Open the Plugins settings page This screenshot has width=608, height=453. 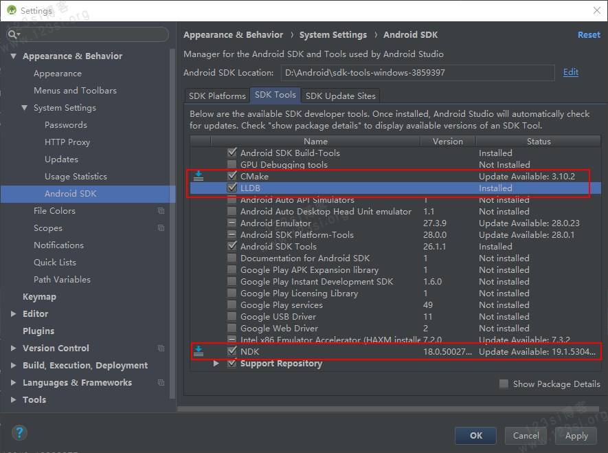point(38,331)
